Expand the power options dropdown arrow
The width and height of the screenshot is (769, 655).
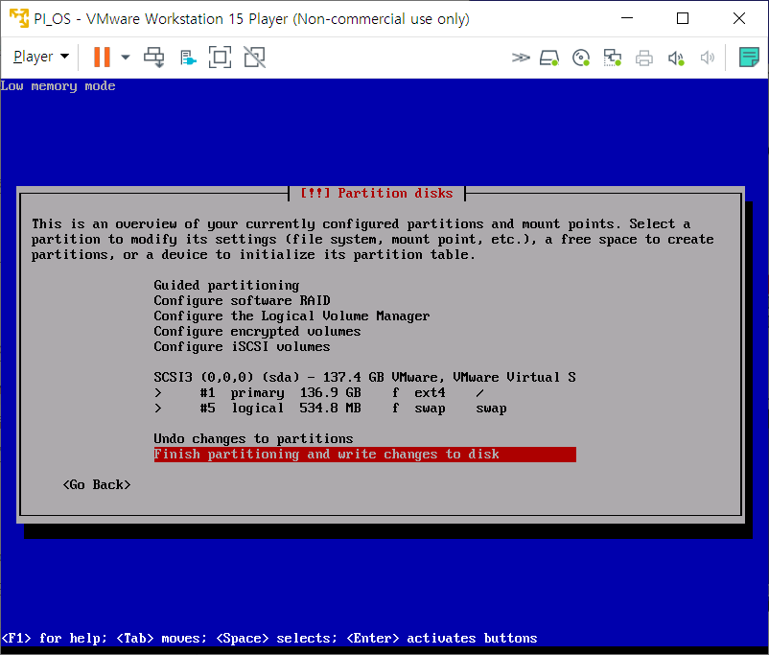126,58
